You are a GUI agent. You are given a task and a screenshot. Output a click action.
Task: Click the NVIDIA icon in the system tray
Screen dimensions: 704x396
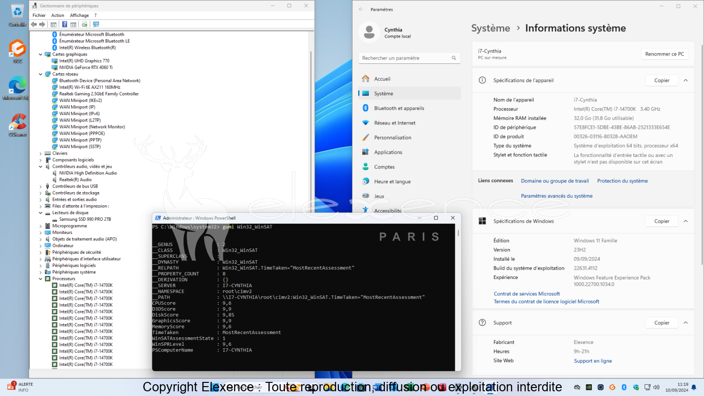[x=589, y=388]
